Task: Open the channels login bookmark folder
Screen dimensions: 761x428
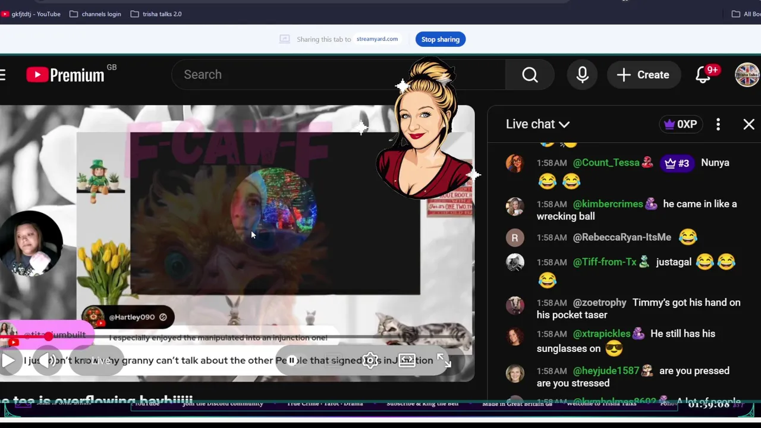Action: point(95,14)
